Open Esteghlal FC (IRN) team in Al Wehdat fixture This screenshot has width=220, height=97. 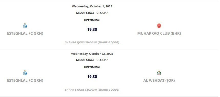pos(25,80)
